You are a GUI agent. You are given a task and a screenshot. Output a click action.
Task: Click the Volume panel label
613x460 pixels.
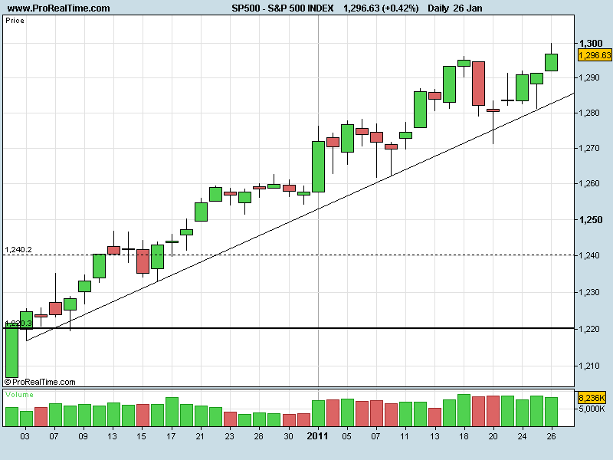20,394
